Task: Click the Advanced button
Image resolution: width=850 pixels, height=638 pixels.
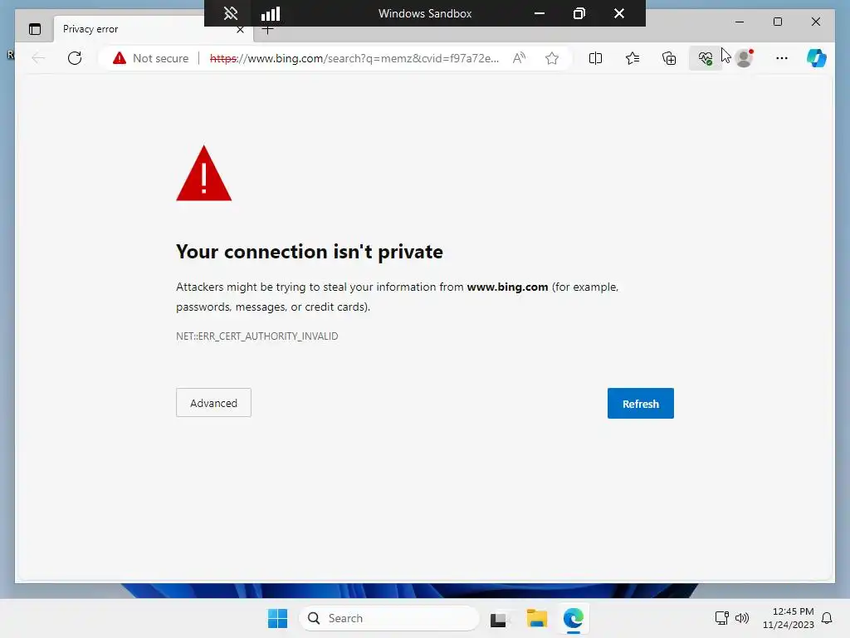Action: click(213, 403)
